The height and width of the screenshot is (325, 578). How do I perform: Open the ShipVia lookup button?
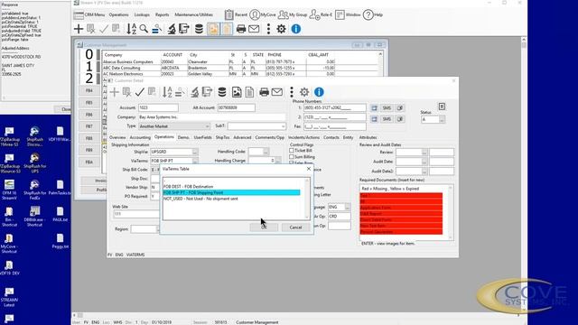click(x=195, y=152)
